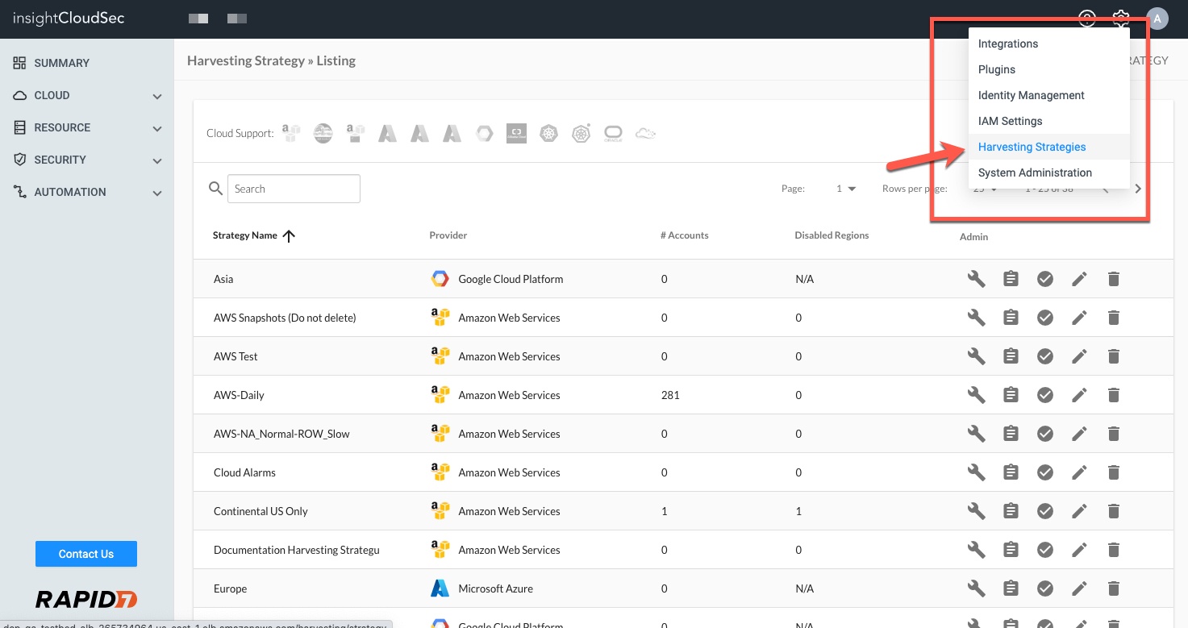Click '281' accounts value for AWS-Daily

(670, 395)
